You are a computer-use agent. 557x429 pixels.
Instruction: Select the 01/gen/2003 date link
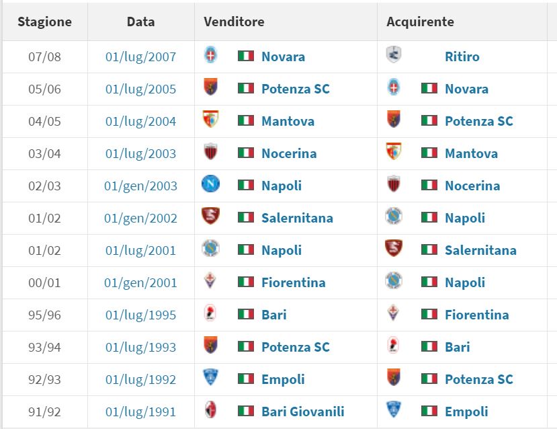point(140,186)
